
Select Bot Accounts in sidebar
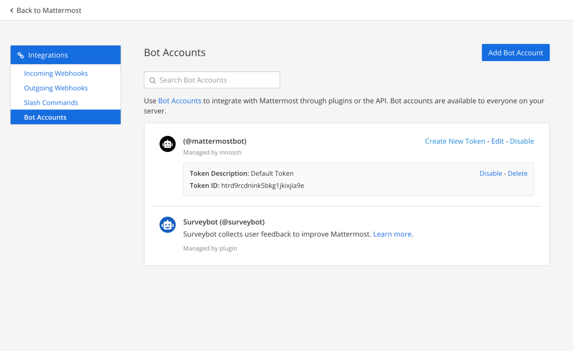[x=65, y=117]
